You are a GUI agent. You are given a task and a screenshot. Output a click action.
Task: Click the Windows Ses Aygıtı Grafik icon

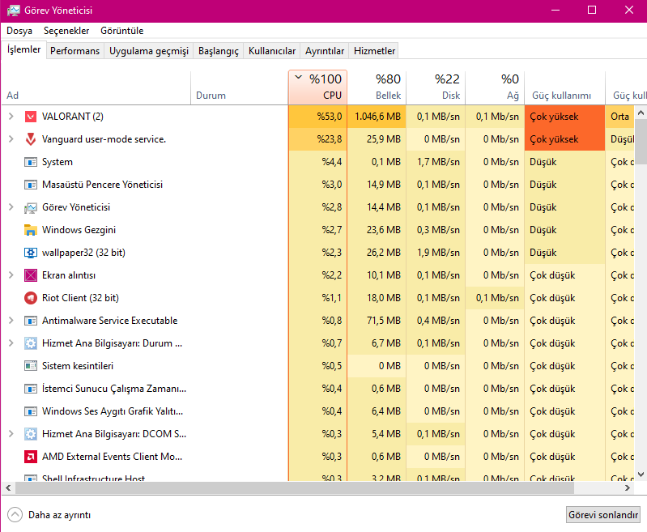click(x=31, y=411)
